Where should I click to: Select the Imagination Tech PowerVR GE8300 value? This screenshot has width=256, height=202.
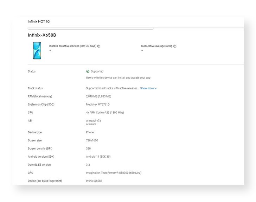click(x=114, y=173)
